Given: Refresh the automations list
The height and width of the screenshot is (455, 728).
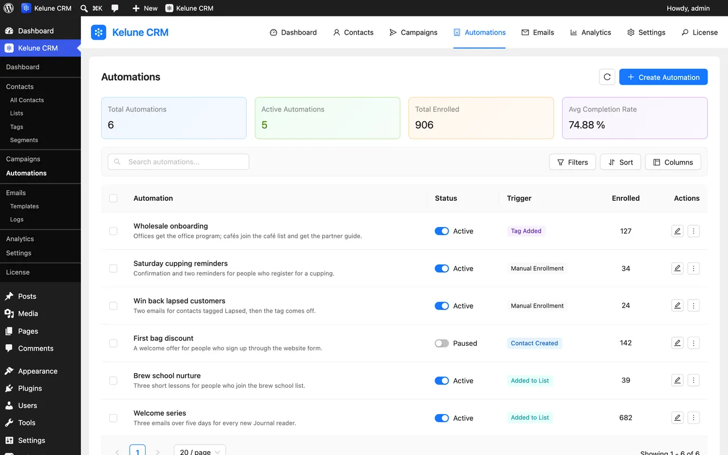Looking at the screenshot, I should [607, 77].
